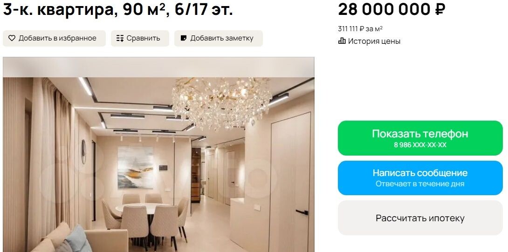
Task: Click the '311 111 ₽ за м²' text
Action: (x=360, y=29)
